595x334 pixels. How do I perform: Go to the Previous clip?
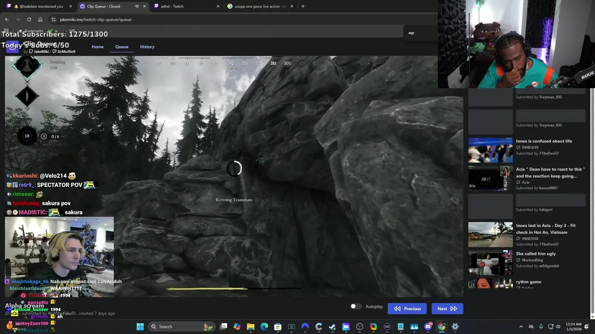point(407,308)
